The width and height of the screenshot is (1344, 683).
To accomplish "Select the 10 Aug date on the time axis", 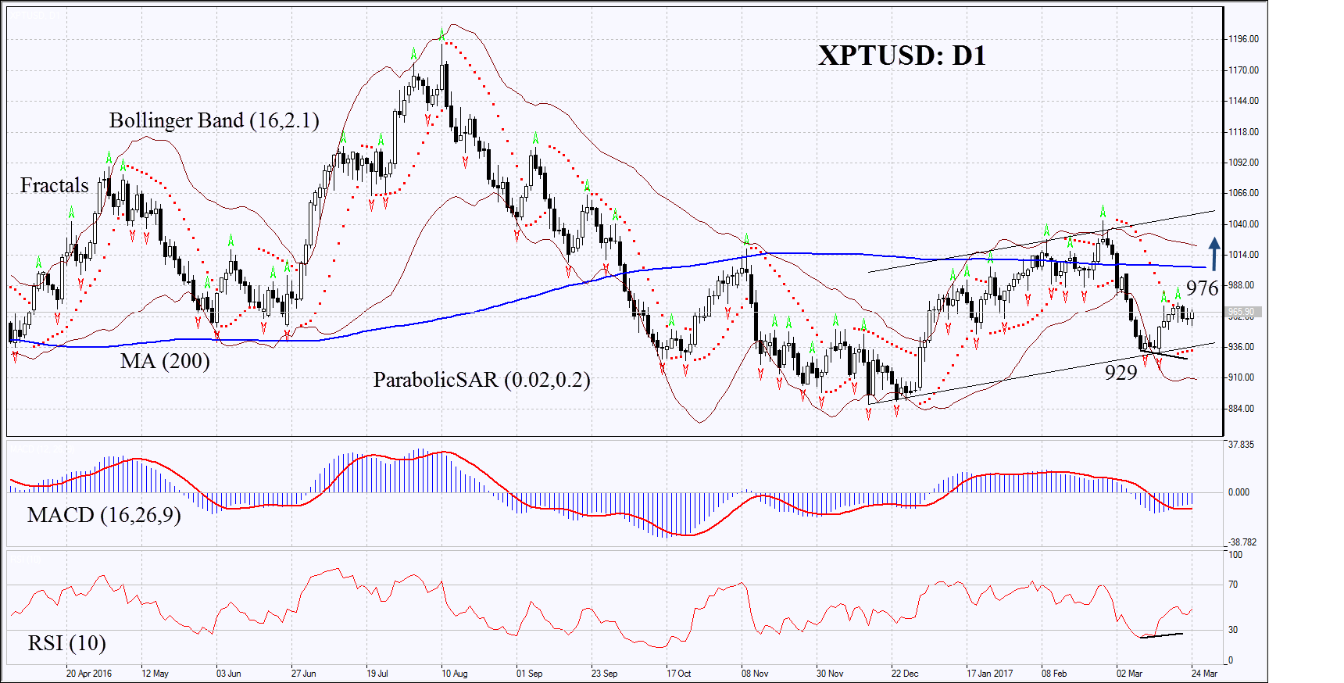I will click(454, 674).
